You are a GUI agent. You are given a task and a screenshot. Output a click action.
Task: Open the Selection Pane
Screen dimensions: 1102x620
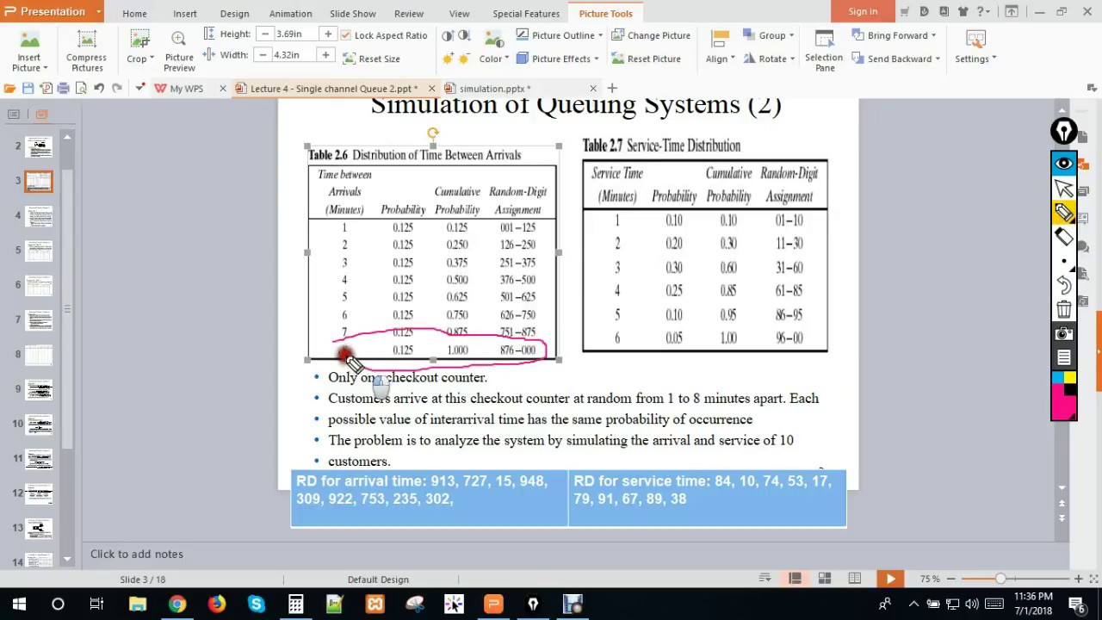click(824, 50)
